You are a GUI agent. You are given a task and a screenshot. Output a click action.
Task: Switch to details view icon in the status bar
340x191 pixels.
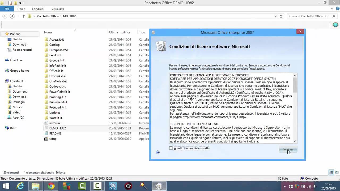pos(331,172)
